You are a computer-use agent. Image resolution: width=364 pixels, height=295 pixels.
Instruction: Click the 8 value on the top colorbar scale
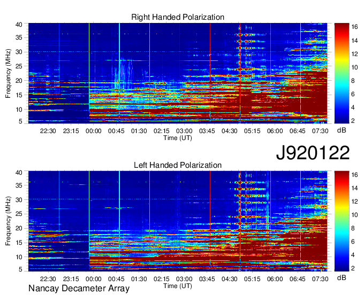[353, 81]
